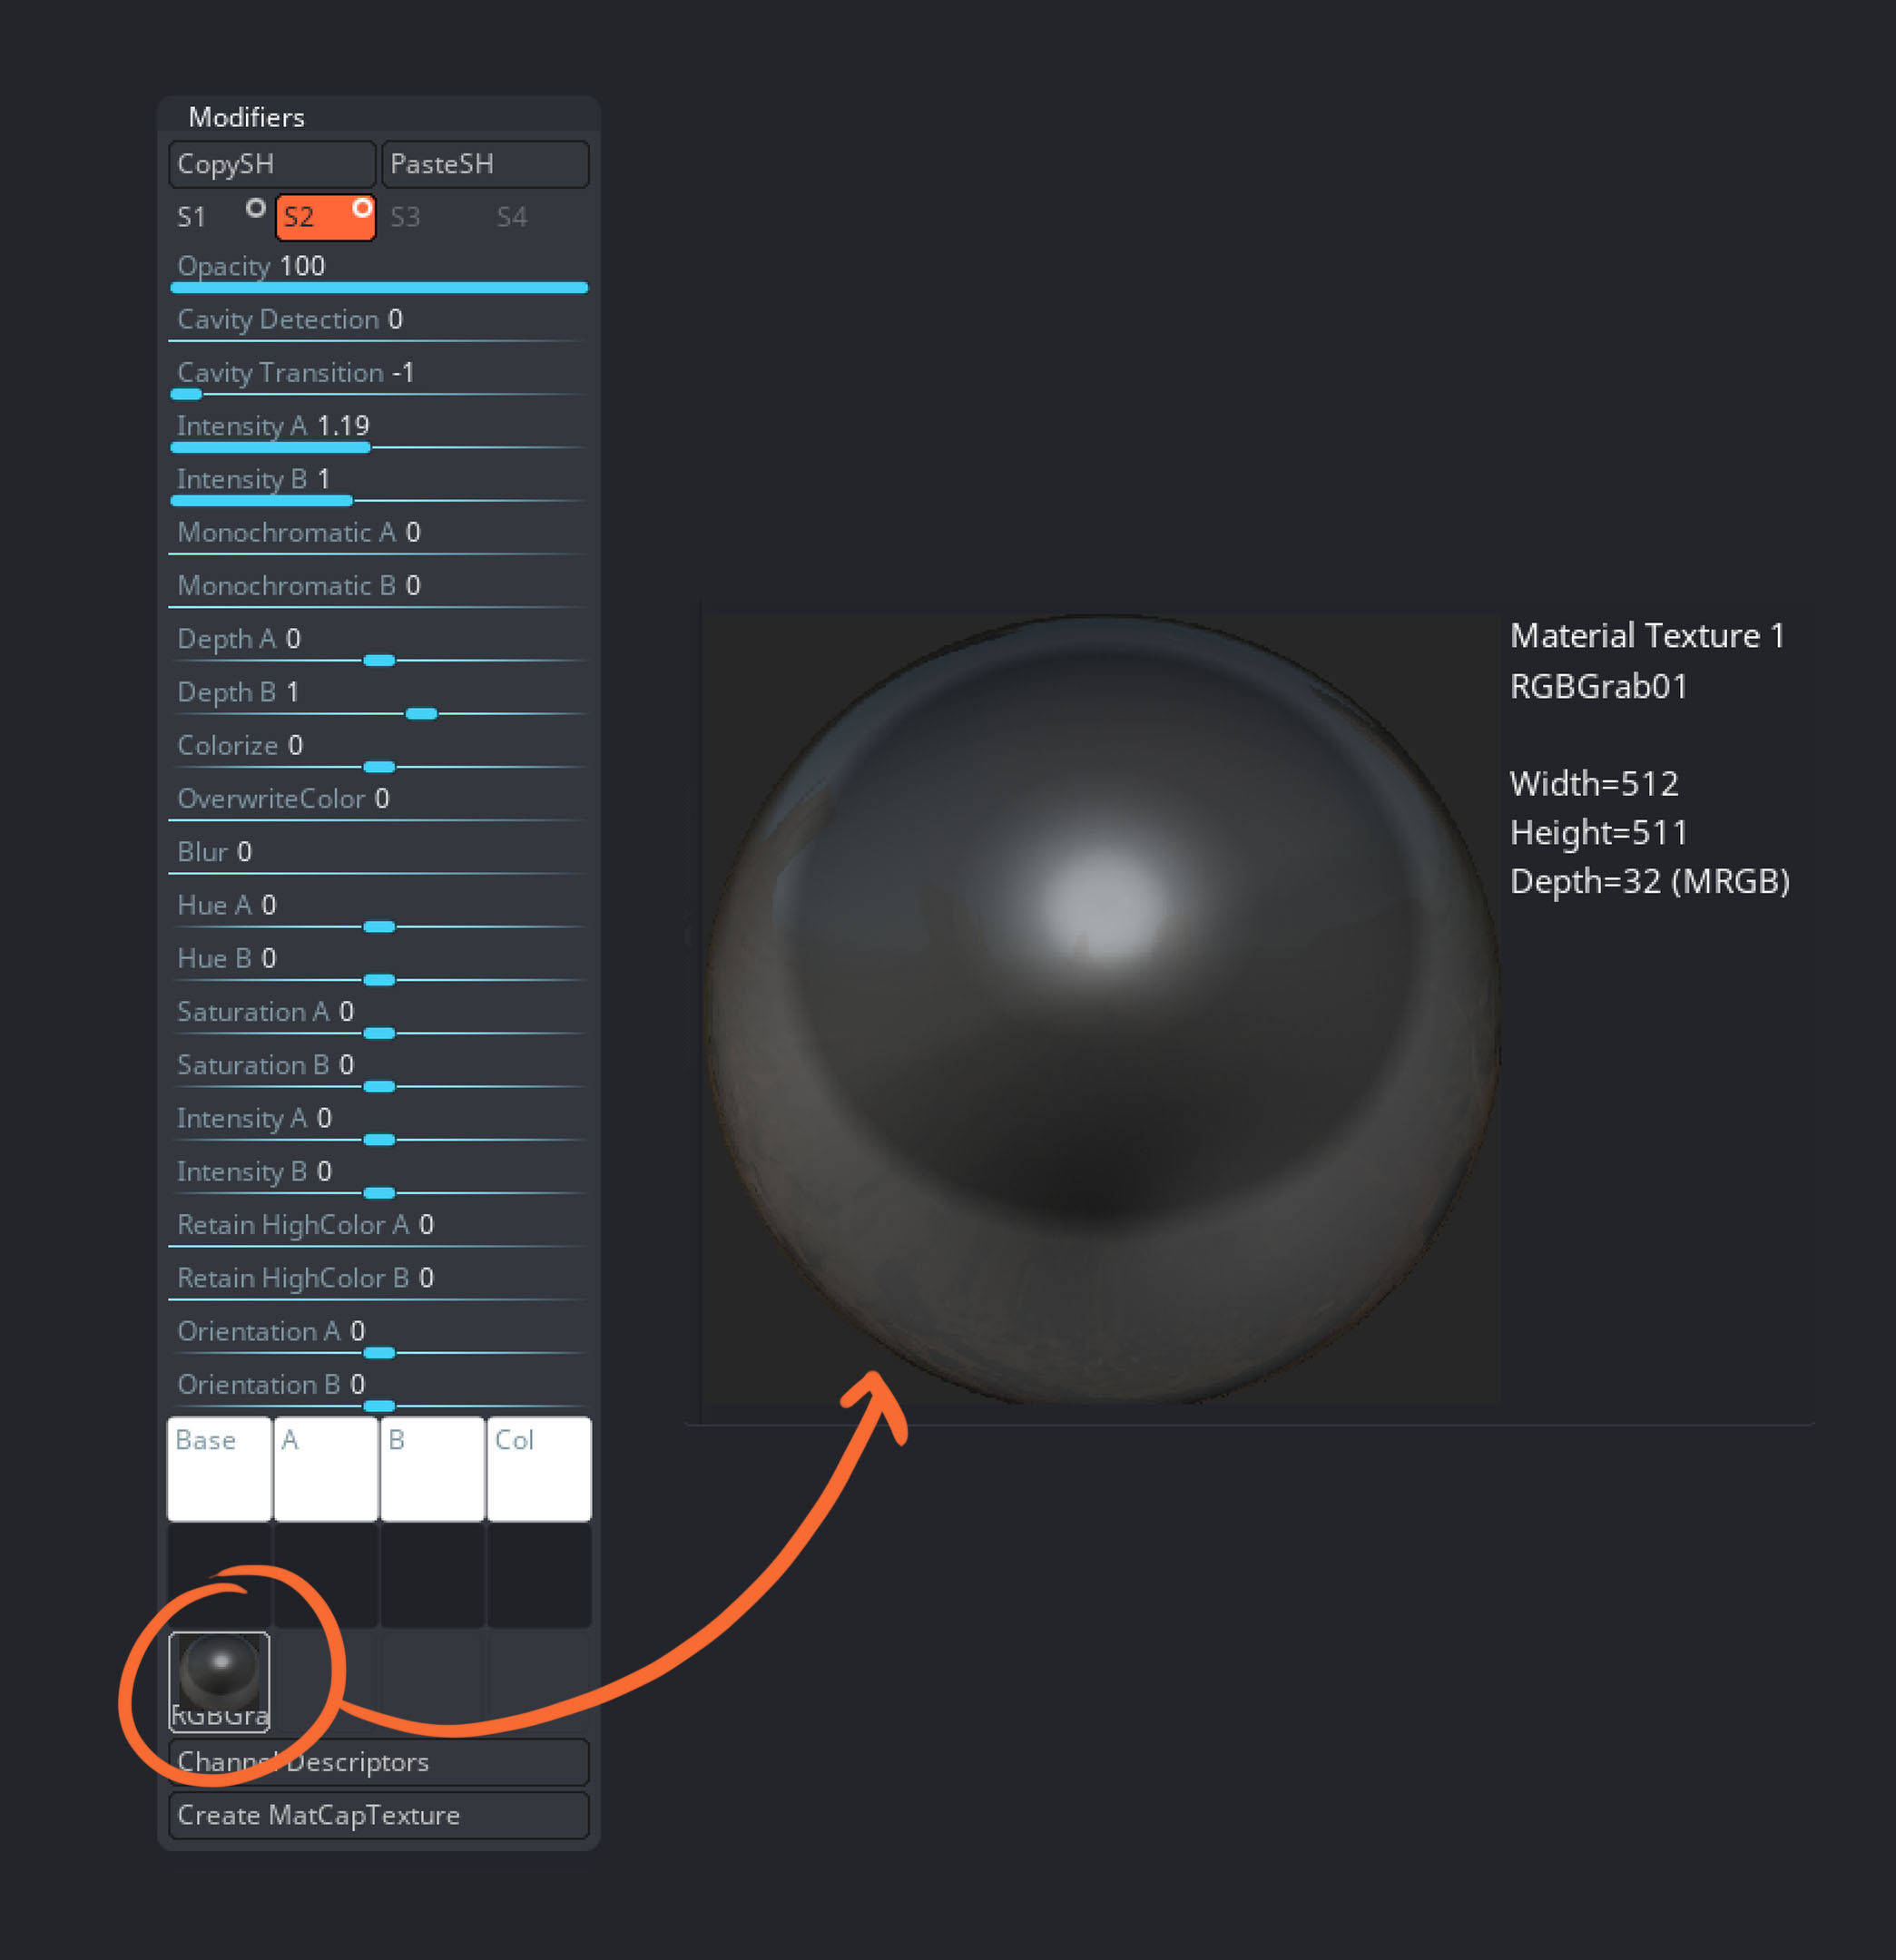The height and width of the screenshot is (1960, 1896).
Task: Click the Col color swatch
Action: point(539,1468)
